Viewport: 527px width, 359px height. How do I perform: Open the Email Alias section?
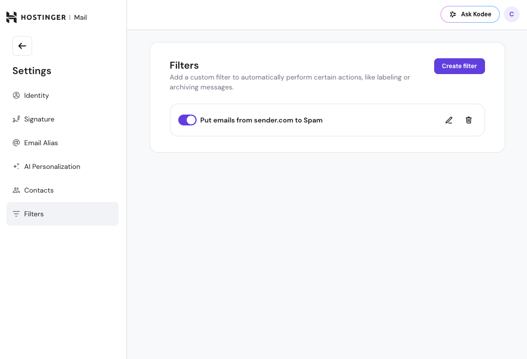pyautogui.click(x=41, y=143)
